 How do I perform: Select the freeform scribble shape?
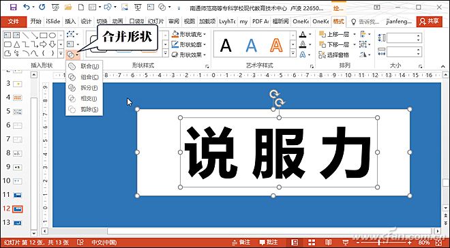16,53
